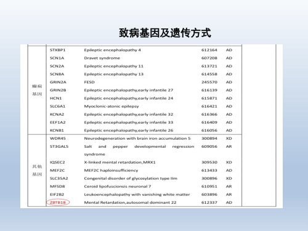The image size is (308, 231).
Task: Select 'Epileptic encephalopathy,early infantile 27'
Action: tap(129, 90)
